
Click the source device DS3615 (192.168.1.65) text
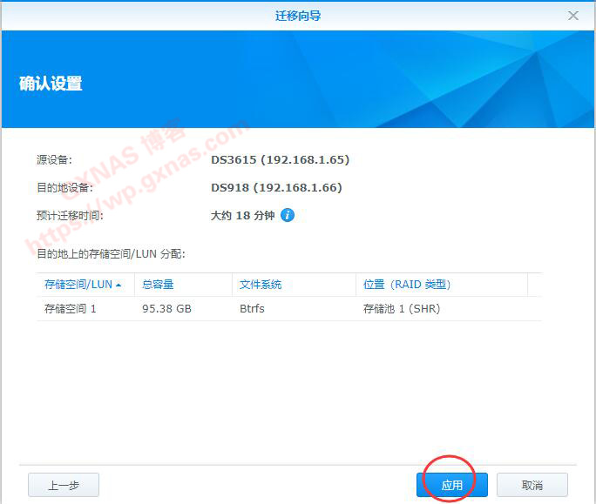coord(280,160)
